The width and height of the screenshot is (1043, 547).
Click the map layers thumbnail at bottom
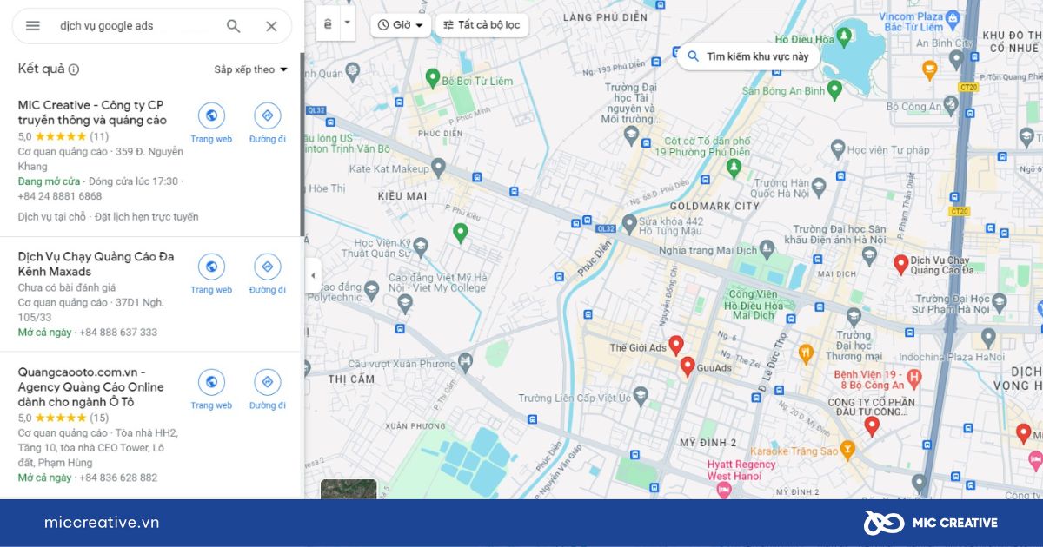[x=349, y=490]
